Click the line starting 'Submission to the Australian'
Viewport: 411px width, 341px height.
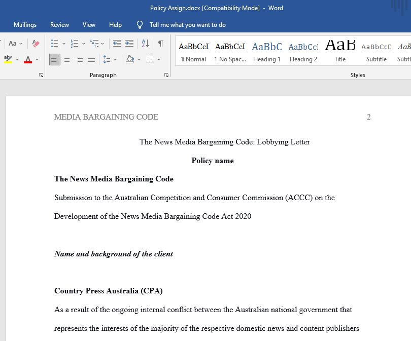(x=194, y=198)
